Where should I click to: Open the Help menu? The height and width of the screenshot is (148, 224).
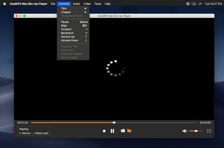(x=108, y=4)
